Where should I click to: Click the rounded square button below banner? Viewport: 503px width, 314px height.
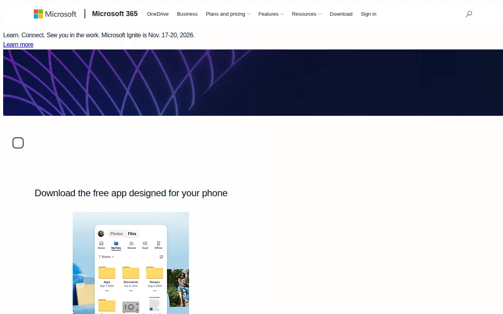coord(18,143)
